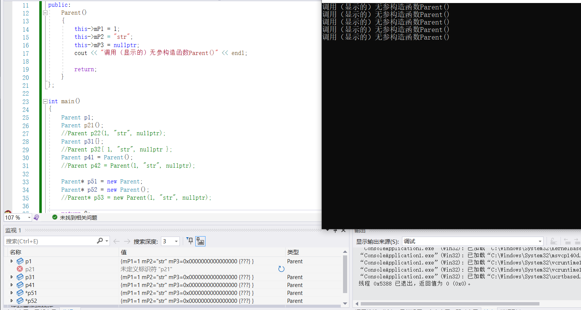
Task: Expand the p1 variable in the Watch window
Action: pyautogui.click(x=11, y=261)
